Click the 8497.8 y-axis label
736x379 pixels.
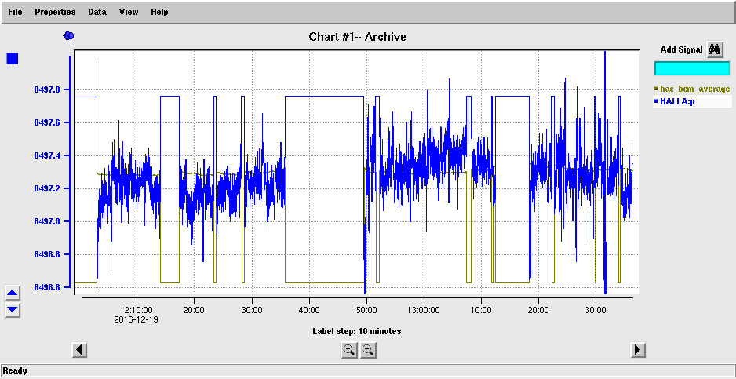pyautogui.click(x=46, y=89)
